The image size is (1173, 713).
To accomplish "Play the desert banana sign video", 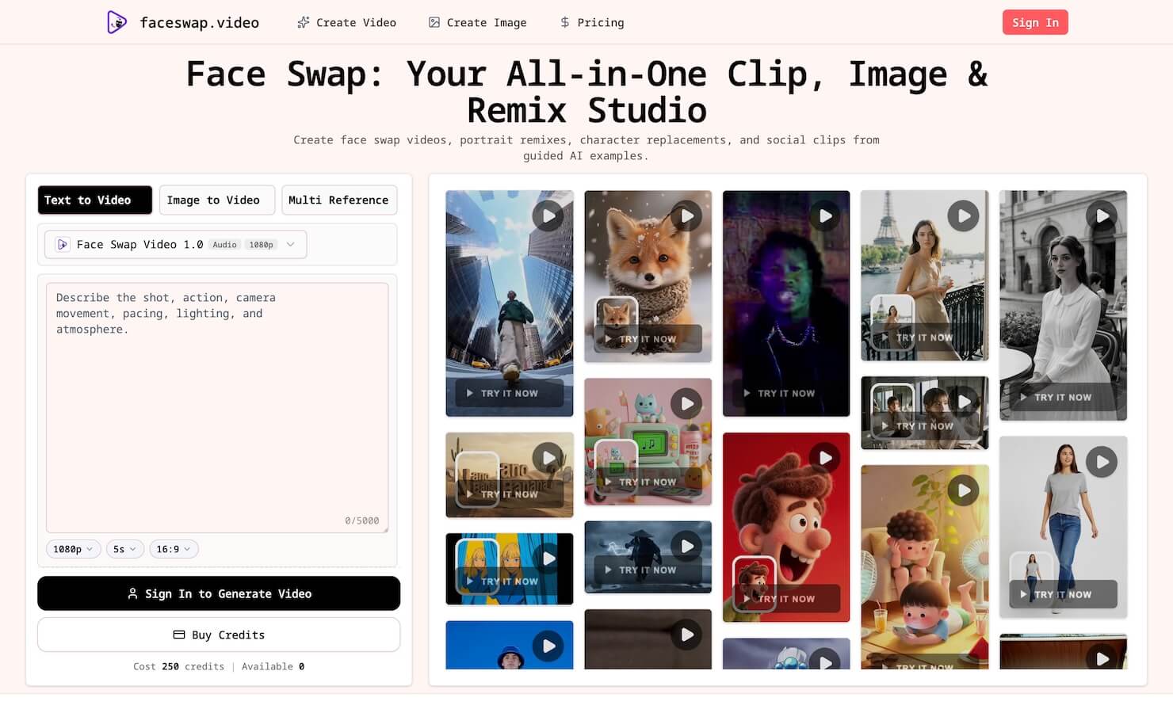I will (548, 457).
